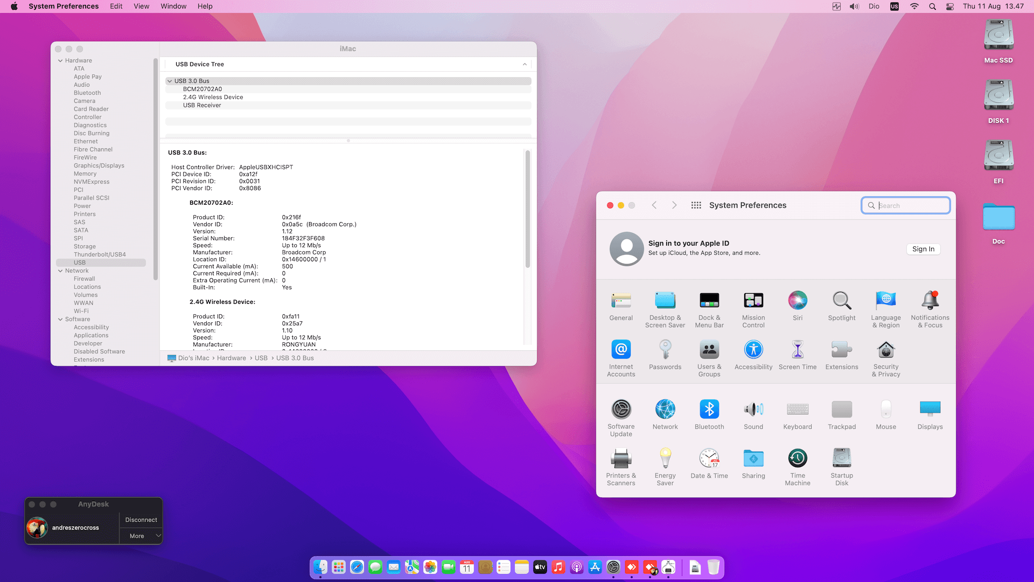Open Dock & Menu Bar preferences
The width and height of the screenshot is (1034, 582).
click(709, 309)
